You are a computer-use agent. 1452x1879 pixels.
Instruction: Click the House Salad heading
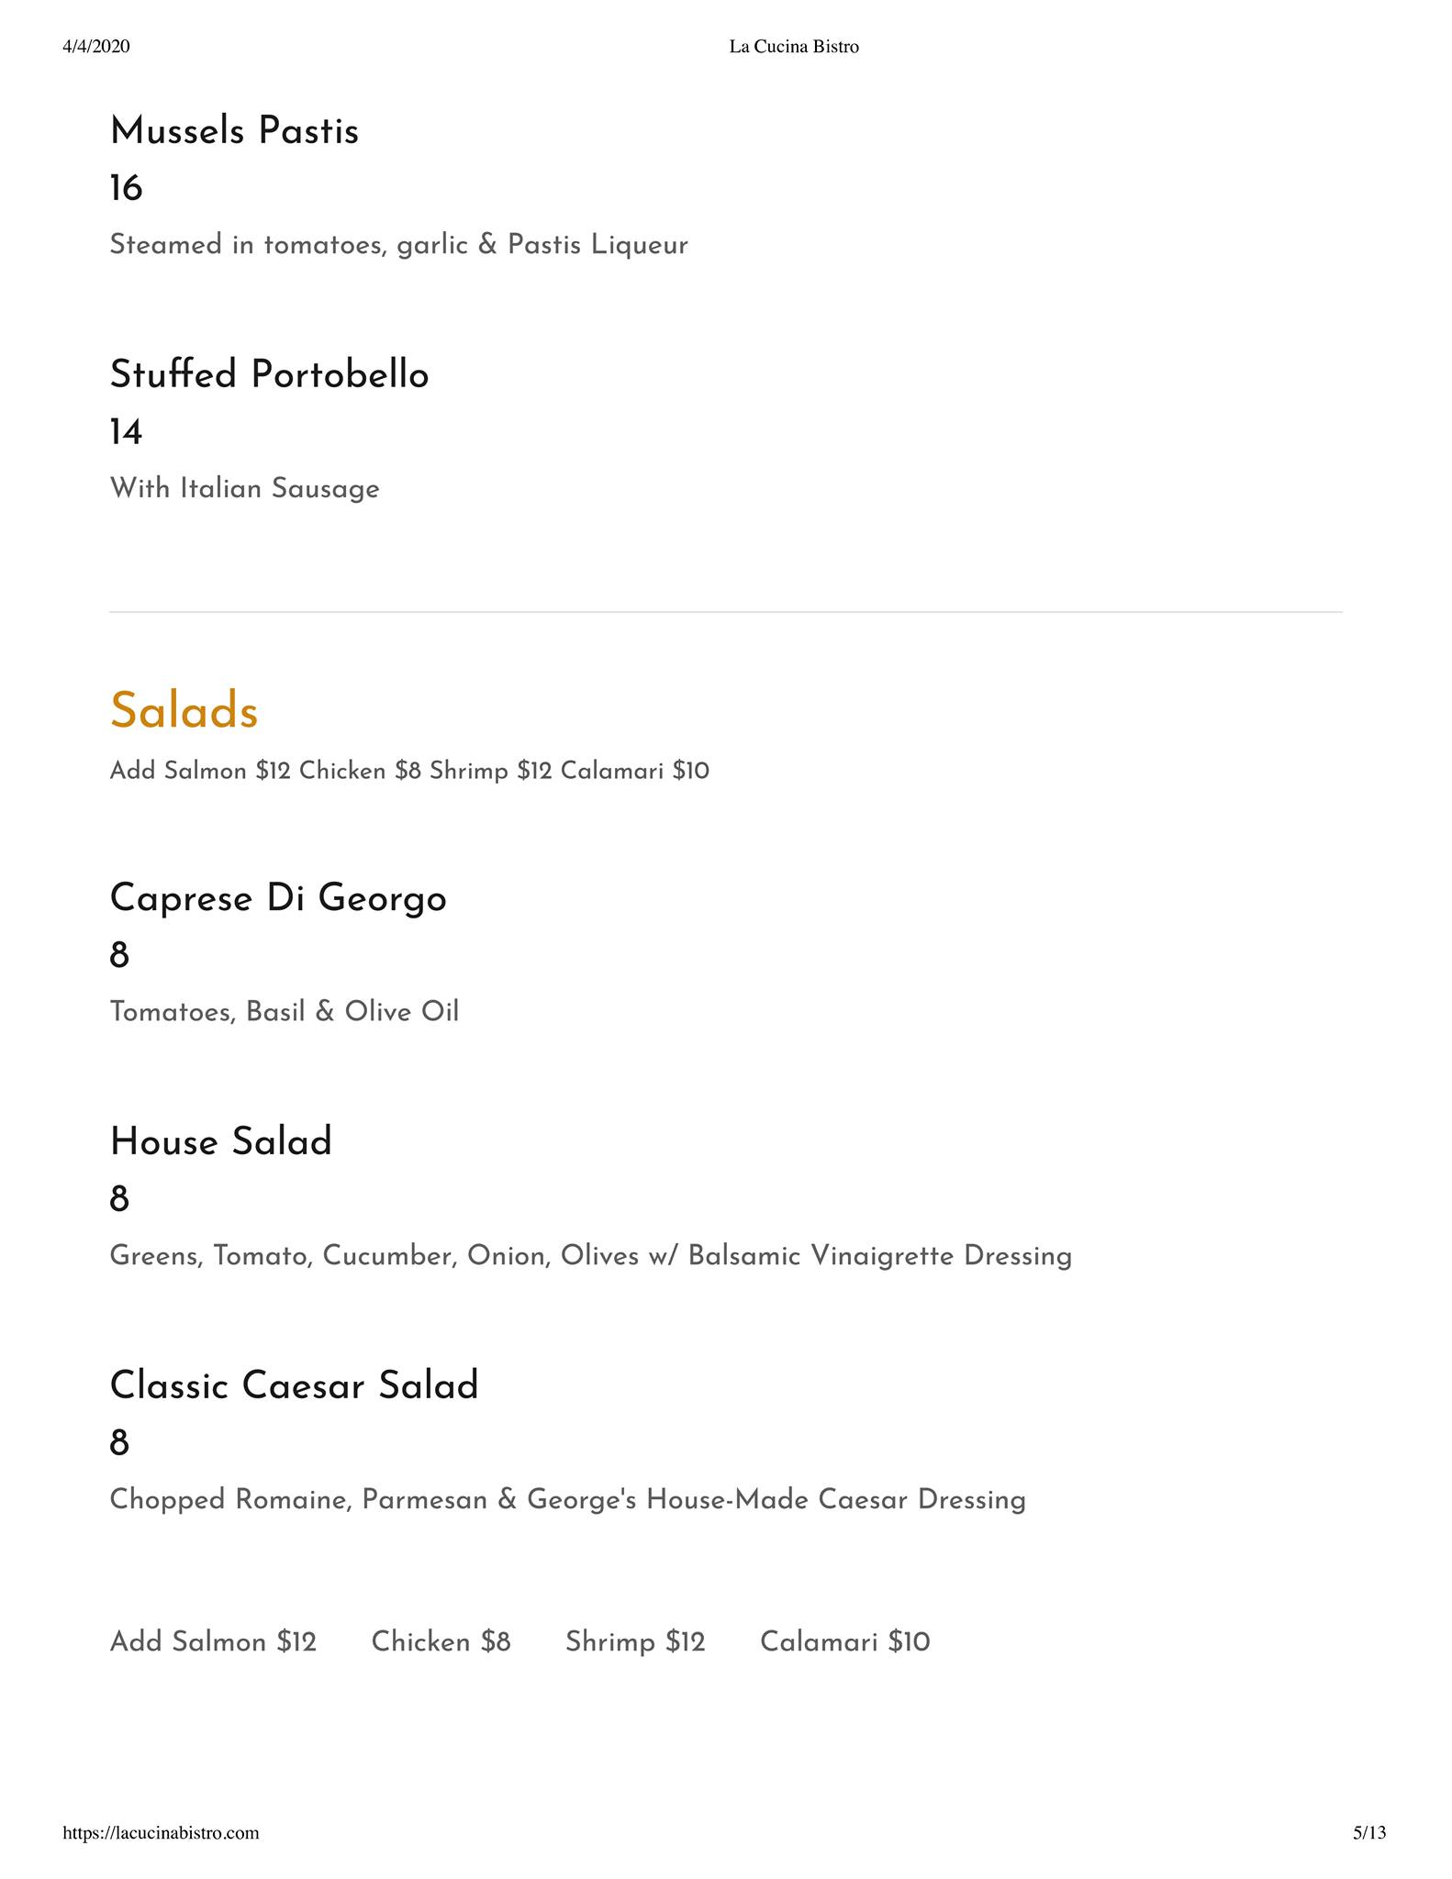220,1142
